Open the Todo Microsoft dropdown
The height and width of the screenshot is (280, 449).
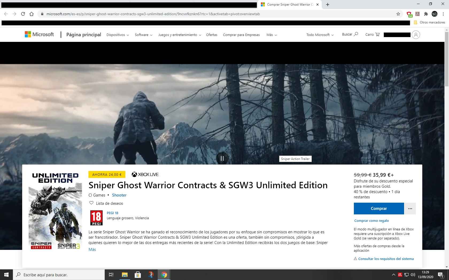[320, 35]
